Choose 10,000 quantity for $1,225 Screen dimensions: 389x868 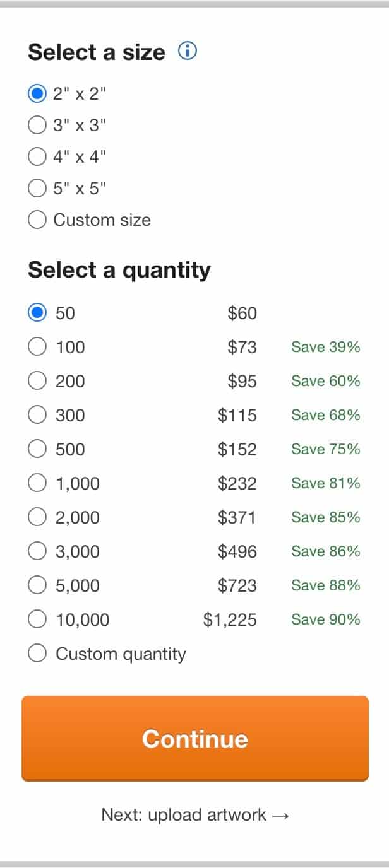tap(38, 619)
